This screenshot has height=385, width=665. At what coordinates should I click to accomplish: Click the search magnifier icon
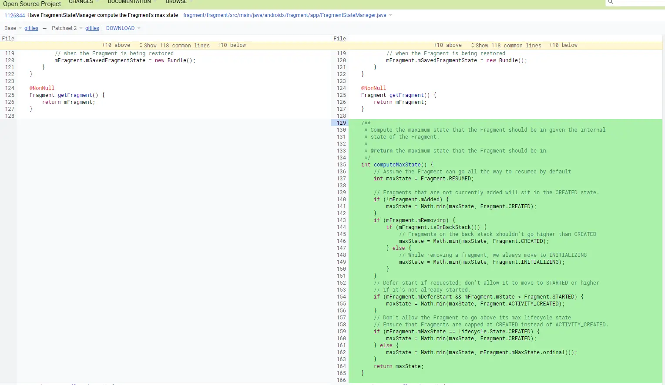tap(611, 2)
